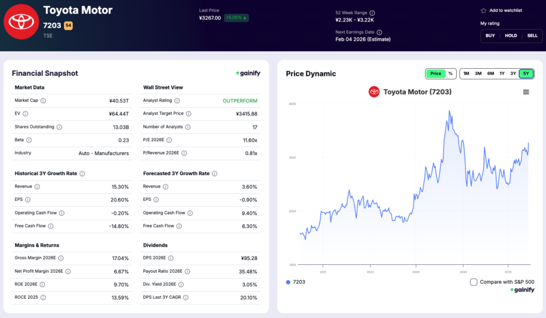Open the Price Dynamic chart menu
Image resolution: width=546 pixels, height=318 pixels.
pos(526,92)
